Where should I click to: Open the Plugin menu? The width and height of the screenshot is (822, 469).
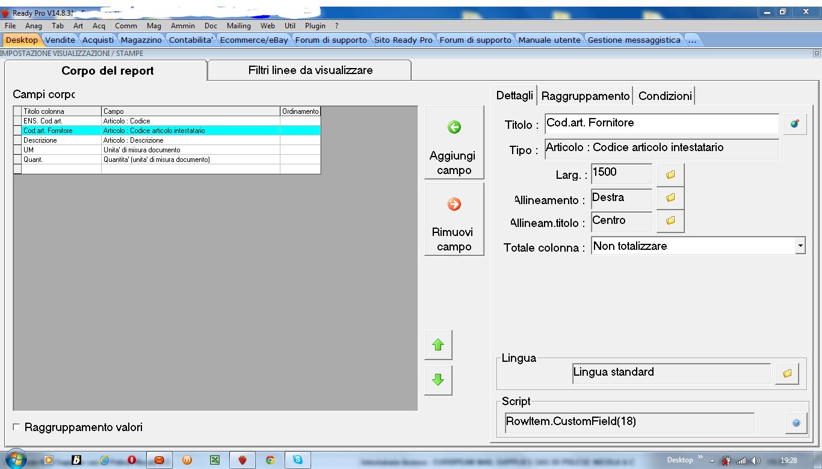tap(315, 26)
